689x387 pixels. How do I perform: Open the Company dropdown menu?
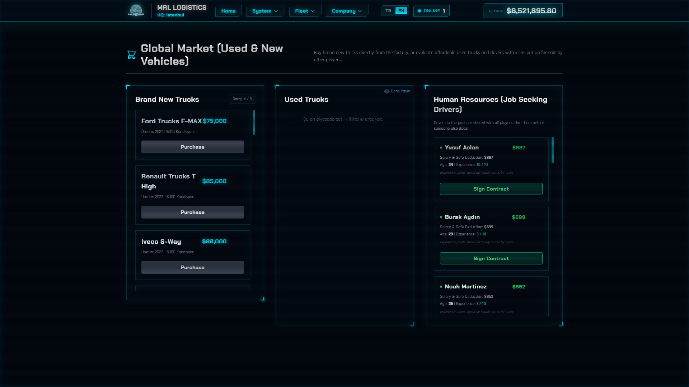click(347, 11)
